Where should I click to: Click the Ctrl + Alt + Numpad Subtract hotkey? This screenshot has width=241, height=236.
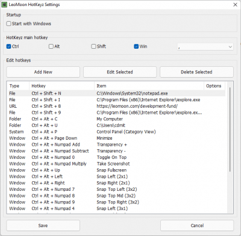click(x=60, y=151)
